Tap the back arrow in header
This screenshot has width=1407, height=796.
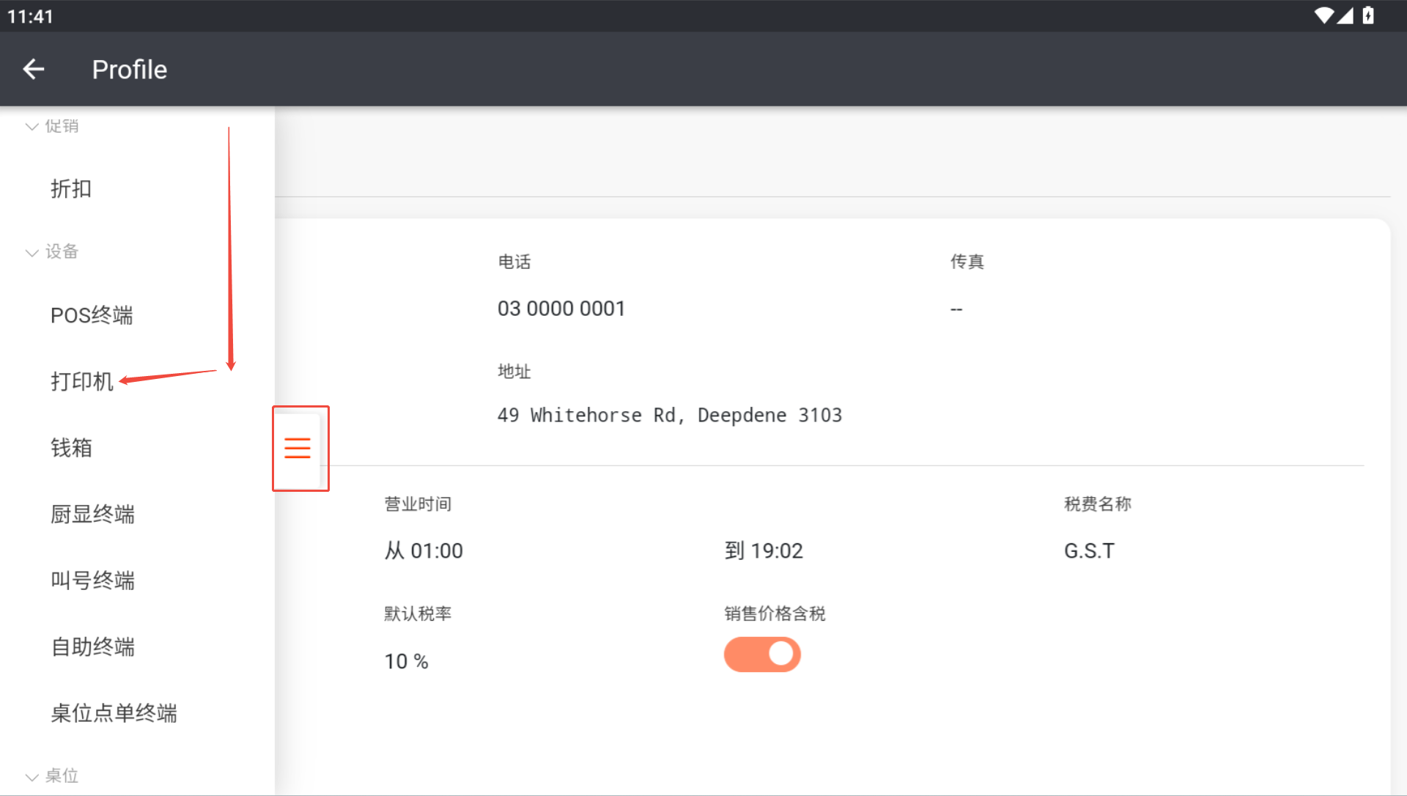pos(34,70)
